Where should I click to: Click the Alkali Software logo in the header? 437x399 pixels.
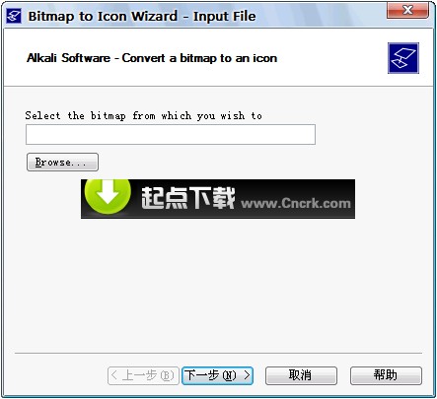coord(403,58)
